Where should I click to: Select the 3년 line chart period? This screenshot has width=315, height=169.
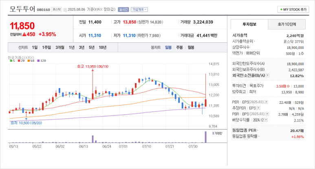[x=82, y=48]
